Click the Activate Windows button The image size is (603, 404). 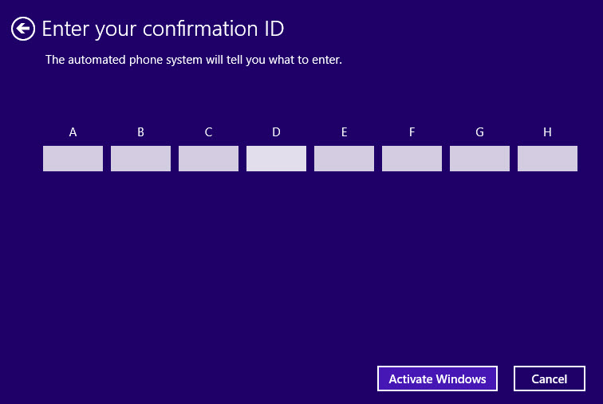coord(437,379)
